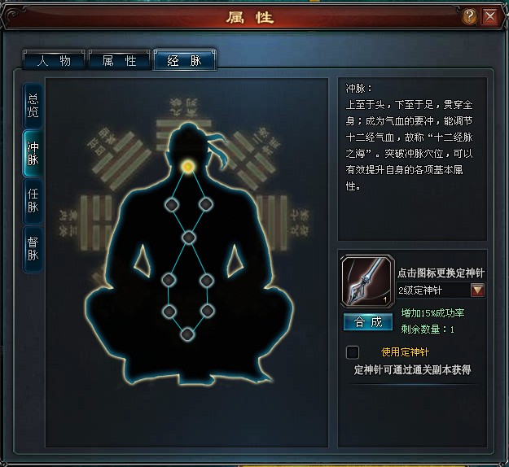
Task: Select the lower-right acupoint above the bottom node
Action: (x=207, y=312)
